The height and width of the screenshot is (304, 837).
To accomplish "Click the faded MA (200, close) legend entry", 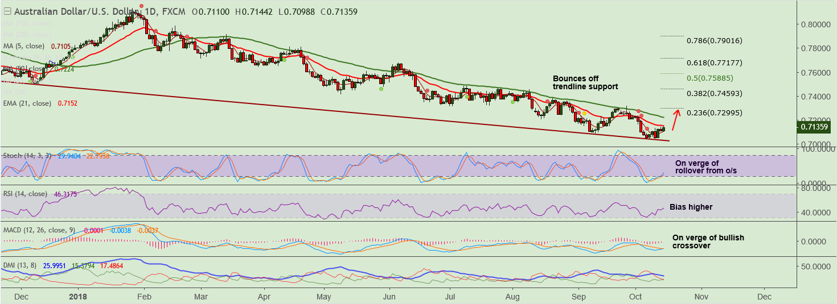I will pyautogui.click(x=27, y=35).
